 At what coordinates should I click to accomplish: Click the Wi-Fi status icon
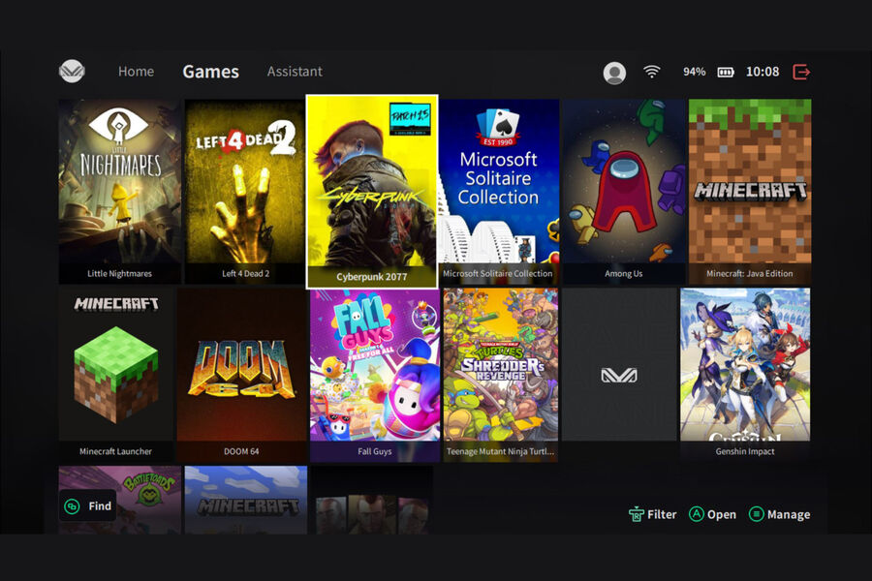[652, 72]
